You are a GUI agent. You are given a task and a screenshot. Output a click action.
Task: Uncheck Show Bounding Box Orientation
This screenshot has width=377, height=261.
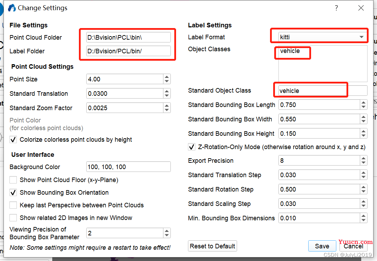point(13,193)
